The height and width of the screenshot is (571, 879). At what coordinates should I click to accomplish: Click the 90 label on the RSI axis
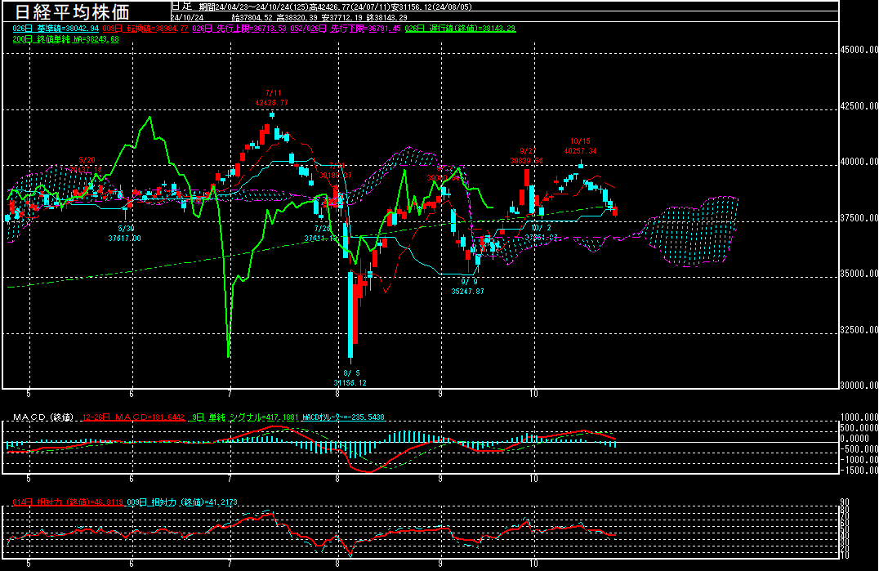point(844,502)
